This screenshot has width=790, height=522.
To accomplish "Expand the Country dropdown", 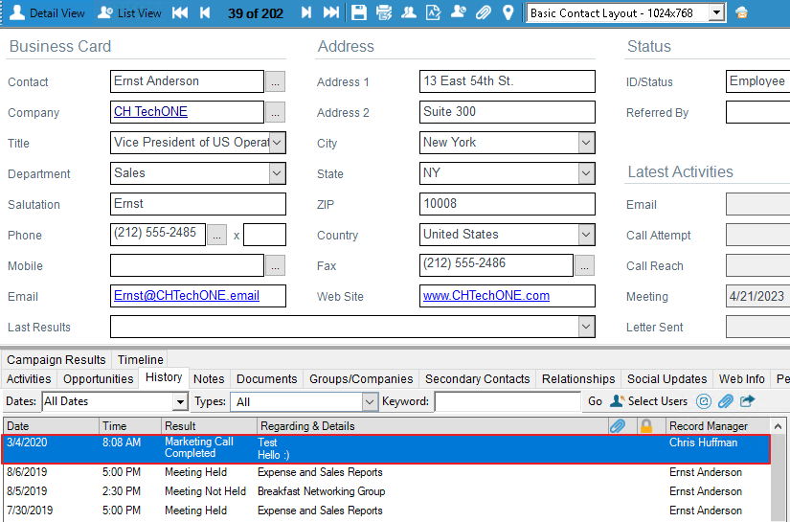I will [586, 235].
